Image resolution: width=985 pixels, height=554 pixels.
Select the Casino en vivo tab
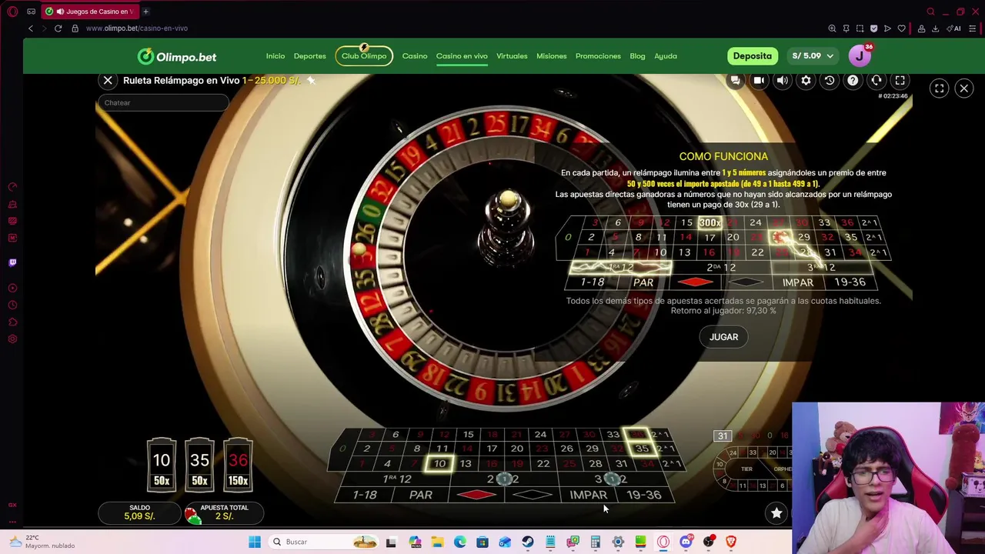coord(462,56)
